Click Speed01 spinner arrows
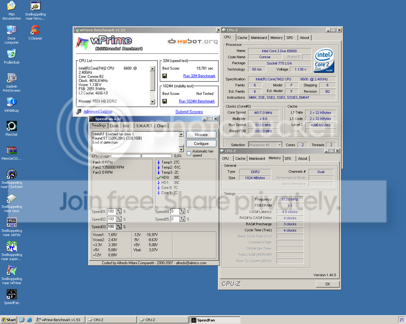This screenshot has height=324, width=406. pos(119,212)
